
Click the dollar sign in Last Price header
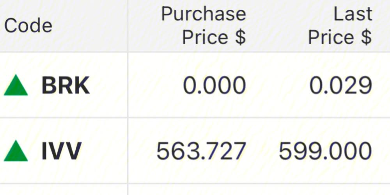(367, 37)
